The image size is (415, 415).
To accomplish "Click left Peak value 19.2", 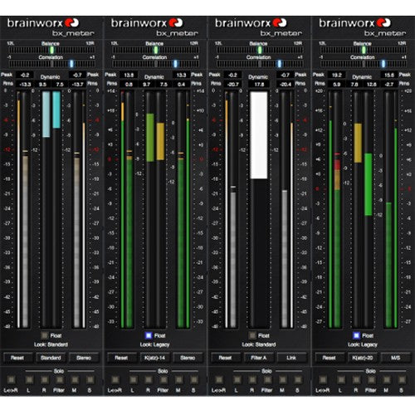I will [337, 75].
